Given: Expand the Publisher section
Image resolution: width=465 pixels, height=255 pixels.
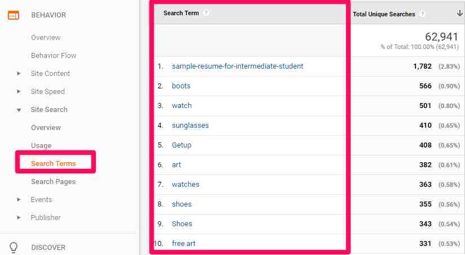Looking at the screenshot, I should click(19, 218).
